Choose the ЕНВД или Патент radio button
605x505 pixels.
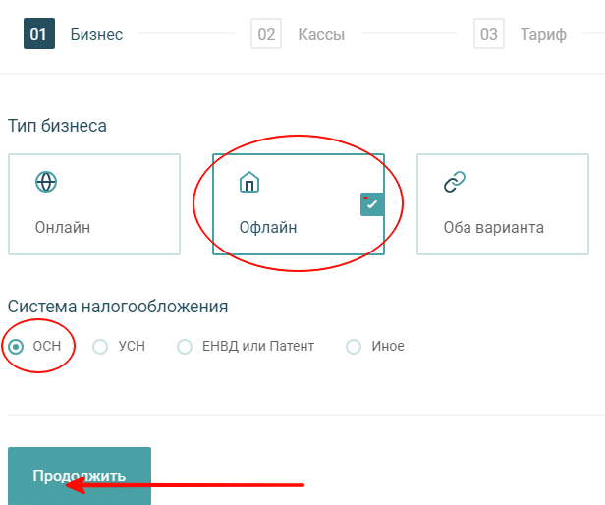(185, 346)
